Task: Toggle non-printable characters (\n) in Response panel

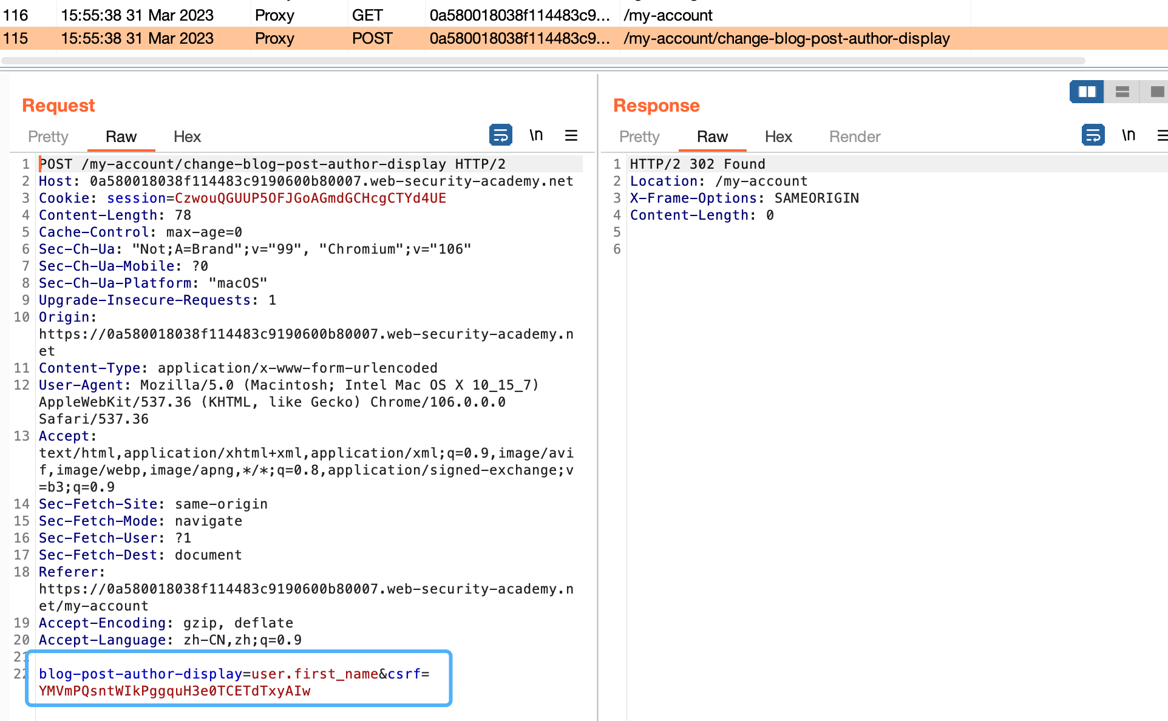Action: coord(1128,135)
